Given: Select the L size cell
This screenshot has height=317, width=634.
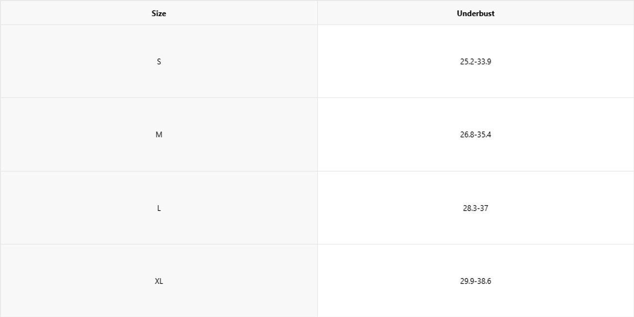Looking at the screenshot, I should point(159,208).
